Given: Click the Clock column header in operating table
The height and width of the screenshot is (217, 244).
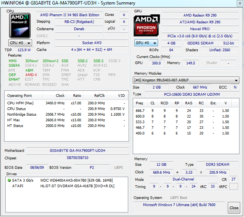Looking at the screenshot, I should pyautogui.click(x=55, y=96).
